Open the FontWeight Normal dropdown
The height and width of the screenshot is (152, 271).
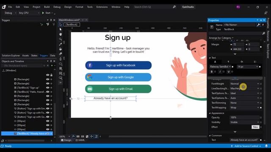tap(245, 84)
